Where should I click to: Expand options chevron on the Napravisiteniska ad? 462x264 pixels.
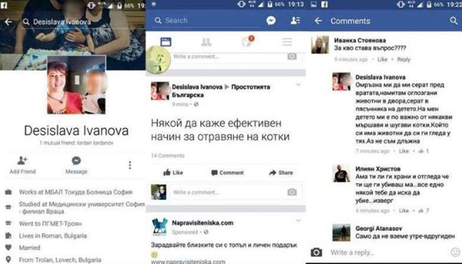[298, 220]
